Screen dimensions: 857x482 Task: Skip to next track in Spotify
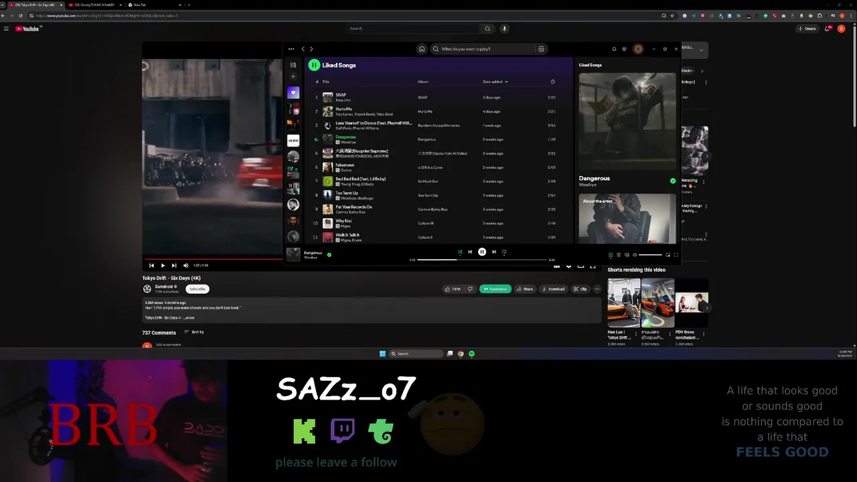pos(494,252)
